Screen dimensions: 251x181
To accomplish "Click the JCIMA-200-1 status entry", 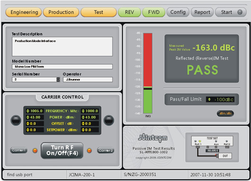I will 82,174.
